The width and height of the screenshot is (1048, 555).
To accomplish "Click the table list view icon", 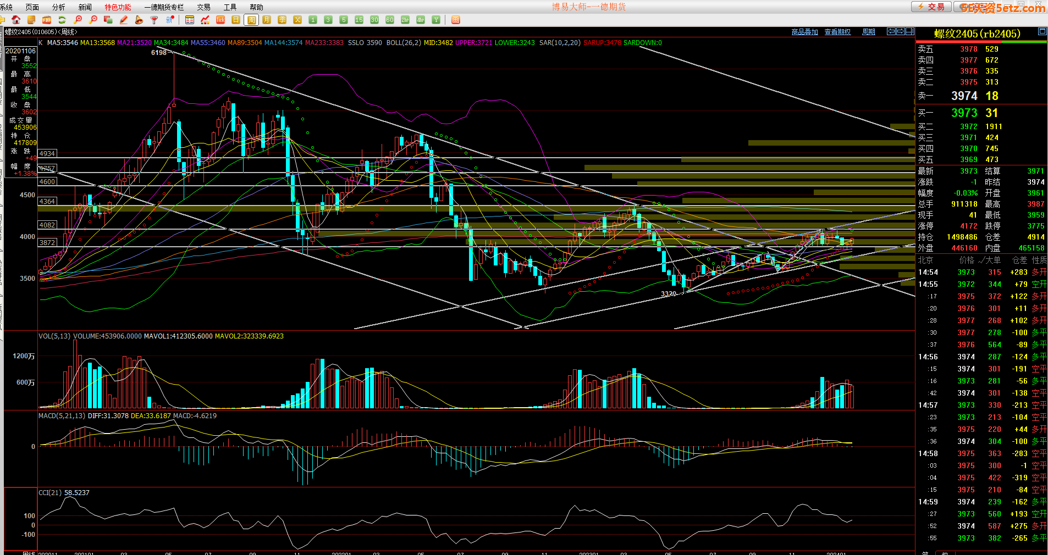I will pyautogui.click(x=190, y=20).
